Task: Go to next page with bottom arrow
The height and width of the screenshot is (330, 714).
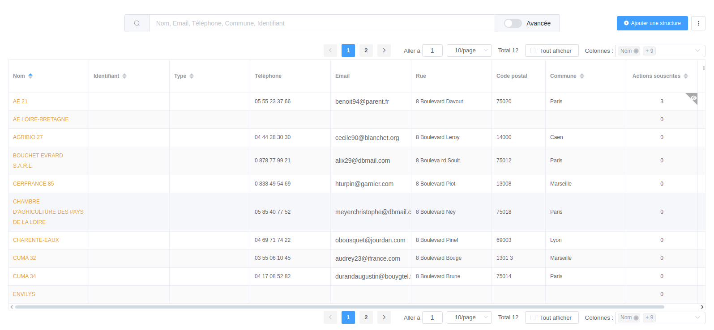Action: pyautogui.click(x=384, y=317)
